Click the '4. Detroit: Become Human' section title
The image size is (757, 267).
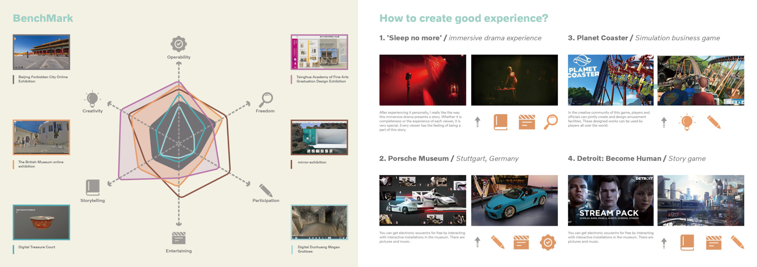tap(614, 158)
